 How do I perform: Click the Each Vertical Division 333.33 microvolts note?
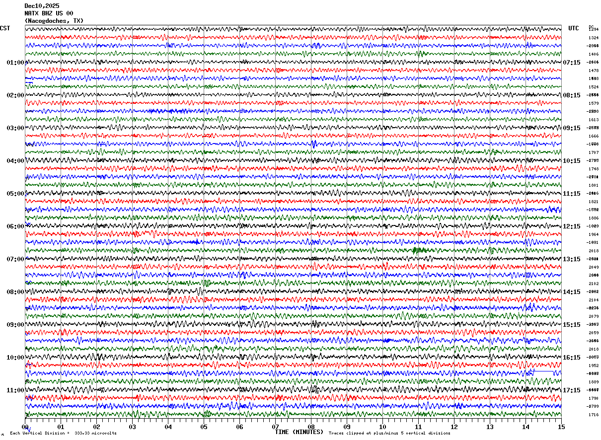click(x=63, y=434)
